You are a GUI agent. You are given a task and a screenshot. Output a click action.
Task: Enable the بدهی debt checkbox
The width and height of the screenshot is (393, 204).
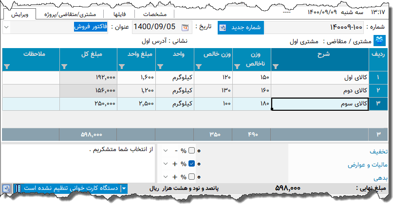[191, 177]
